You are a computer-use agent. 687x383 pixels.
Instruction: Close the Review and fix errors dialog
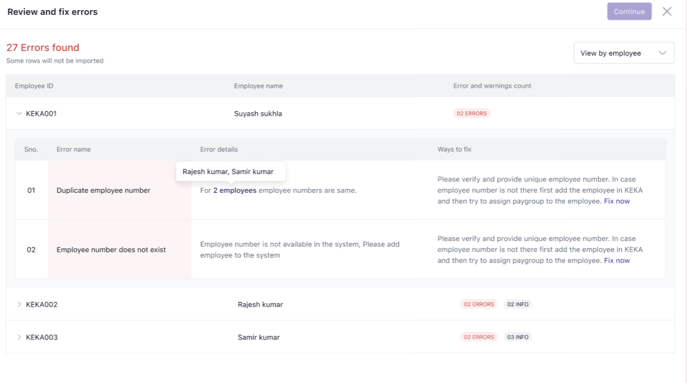point(667,11)
